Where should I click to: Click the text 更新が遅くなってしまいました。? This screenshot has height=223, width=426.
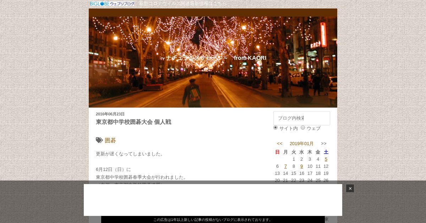click(130, 154)
